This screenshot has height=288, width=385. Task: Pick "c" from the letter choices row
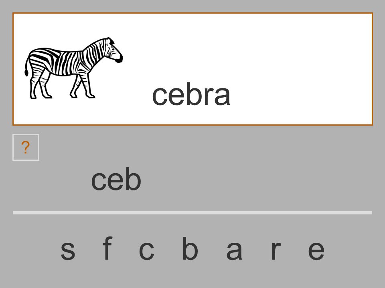(x=147, y=250)
